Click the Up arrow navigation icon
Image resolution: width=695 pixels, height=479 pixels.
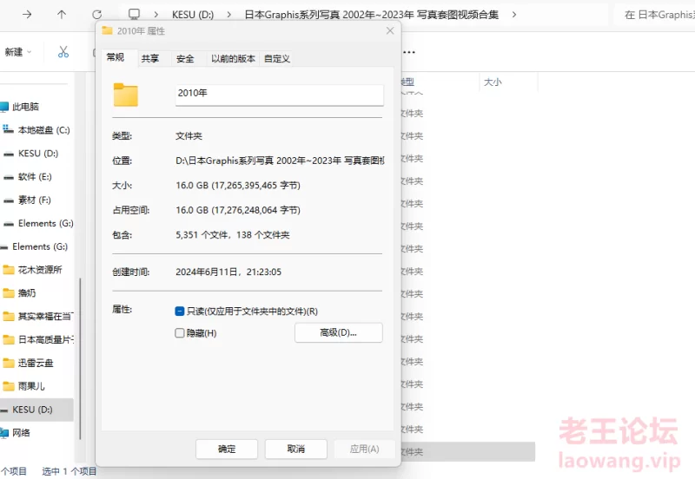[61, 15]
